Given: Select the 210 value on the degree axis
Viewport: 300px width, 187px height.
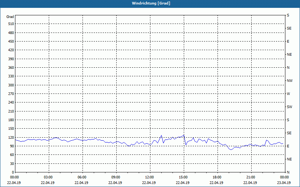Looking at the screenshot, I should click(x=11, y=111).
